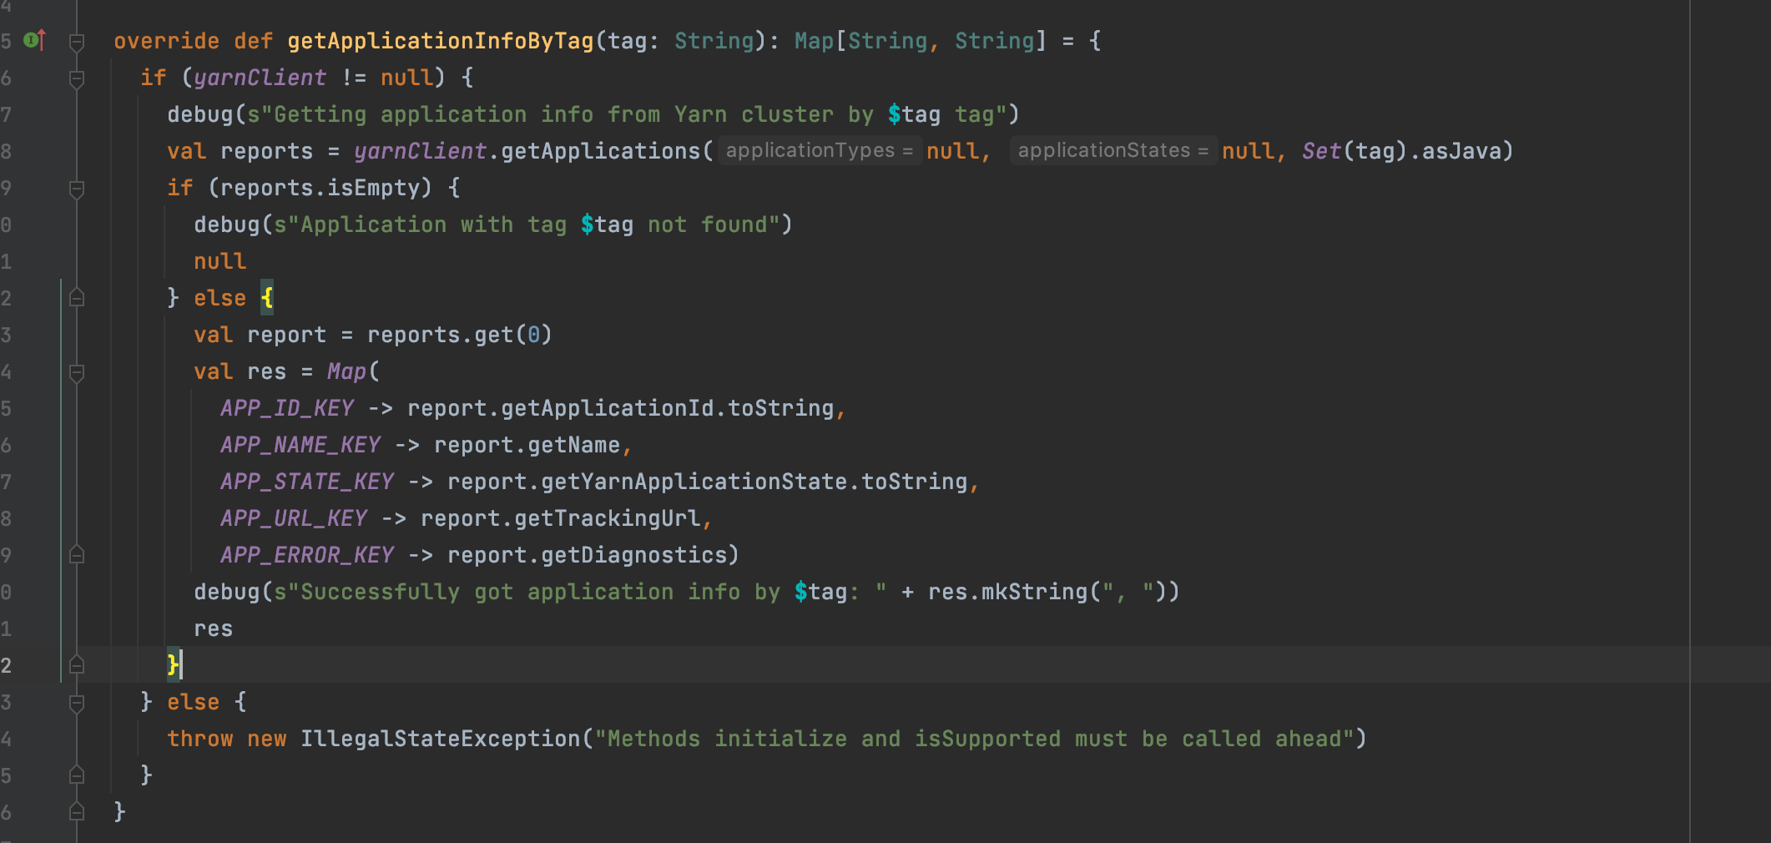
Task: Click the string "Application with tag $tag not found"
Action: click(x=533, y=225)
